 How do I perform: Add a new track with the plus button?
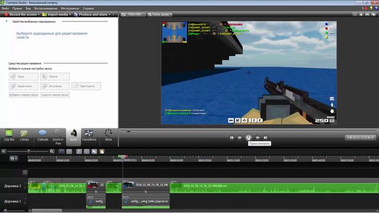25,173
